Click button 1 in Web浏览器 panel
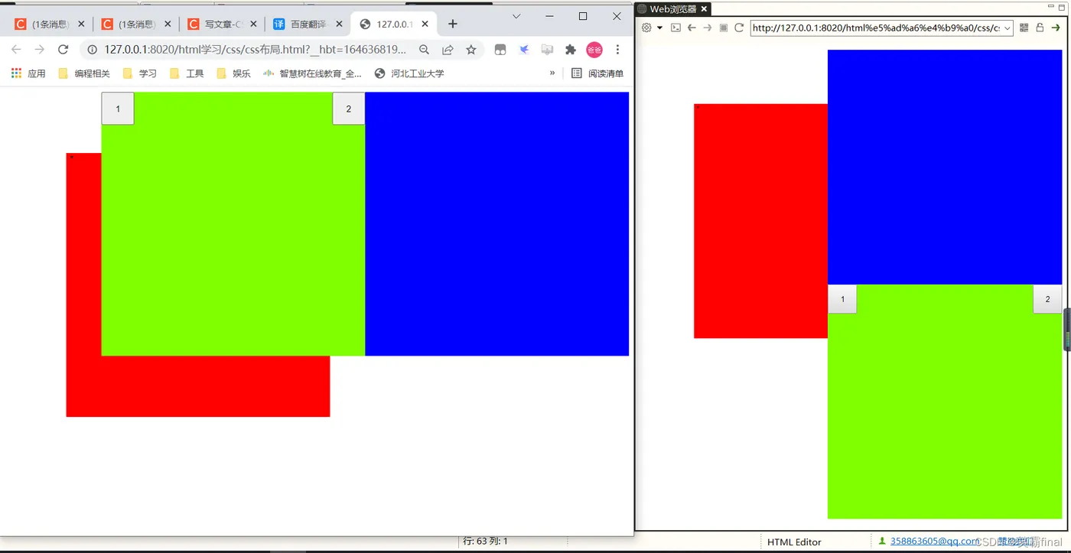 coord(842,299)
